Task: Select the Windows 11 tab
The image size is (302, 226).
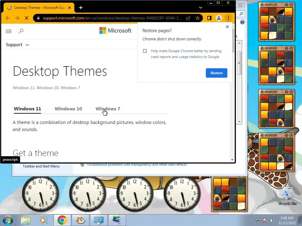Action: click(x=27, y=109)
